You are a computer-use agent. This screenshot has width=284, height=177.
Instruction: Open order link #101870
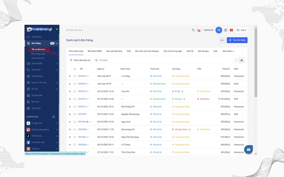click(82, 114)
